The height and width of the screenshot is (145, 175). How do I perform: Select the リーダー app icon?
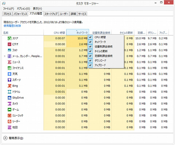point(9,121)
